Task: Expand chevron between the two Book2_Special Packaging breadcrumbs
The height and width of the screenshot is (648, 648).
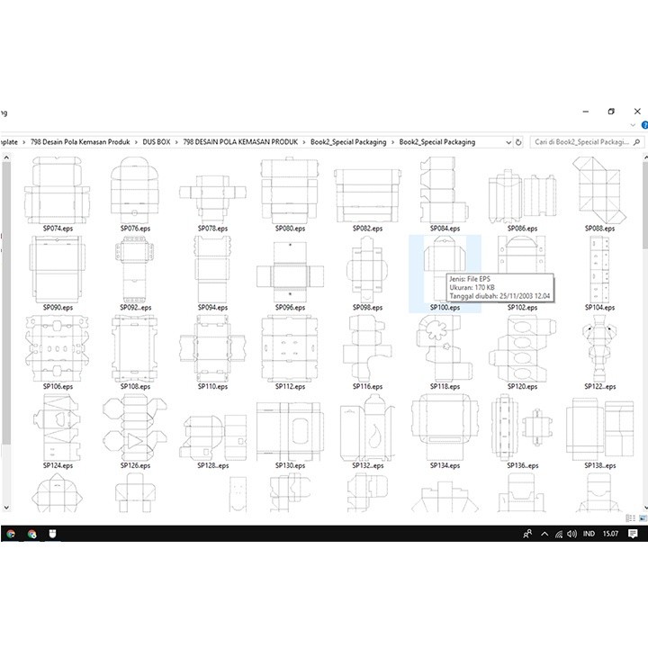Action: point(392,142)
